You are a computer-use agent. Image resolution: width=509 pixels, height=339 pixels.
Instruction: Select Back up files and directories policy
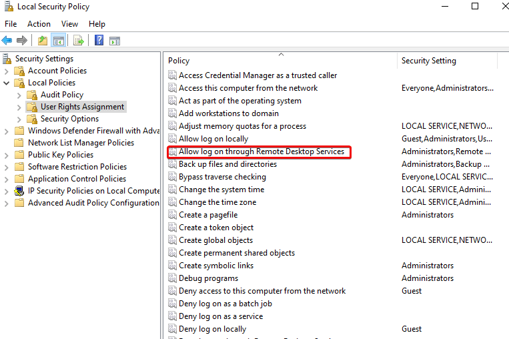[x=227, y=164]
